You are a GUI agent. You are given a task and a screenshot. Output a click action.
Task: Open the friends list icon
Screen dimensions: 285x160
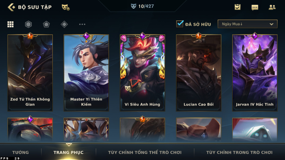[272, 7]
